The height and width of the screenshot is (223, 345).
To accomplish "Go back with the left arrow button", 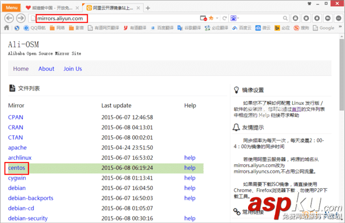I will 9,18.
